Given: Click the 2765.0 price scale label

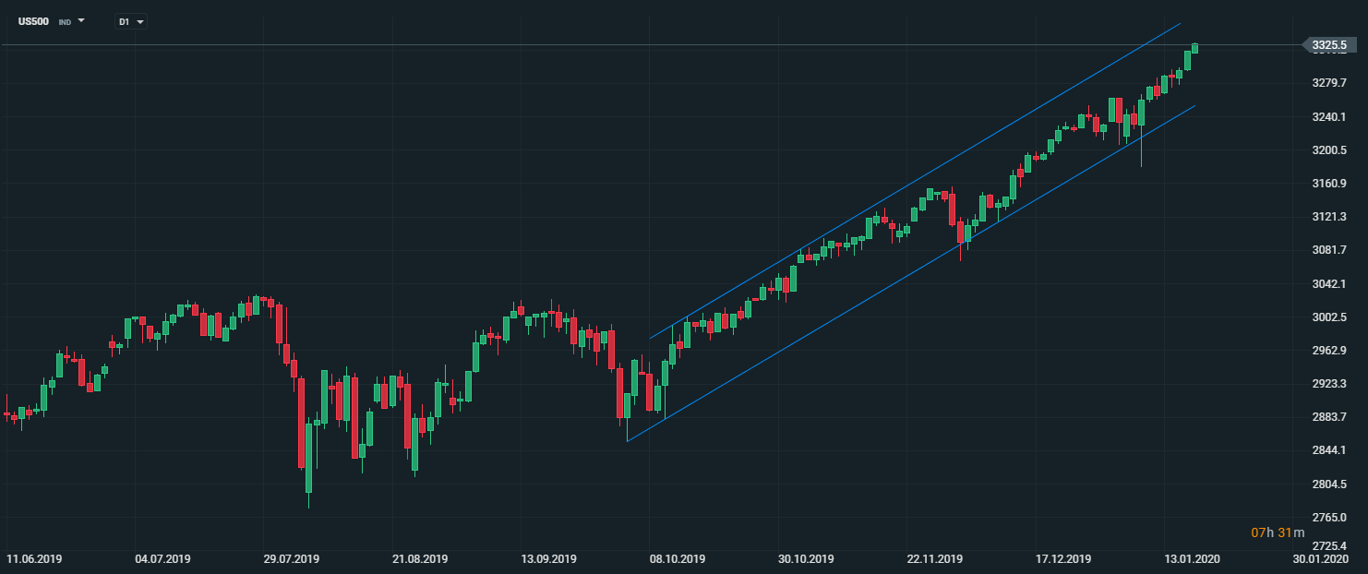Looking at the screenshot, I should click(x=1329, y=518).
